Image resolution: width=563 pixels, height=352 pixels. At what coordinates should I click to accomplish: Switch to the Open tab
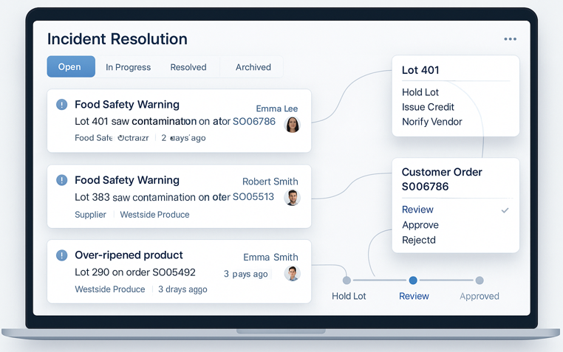coord(71,66)
